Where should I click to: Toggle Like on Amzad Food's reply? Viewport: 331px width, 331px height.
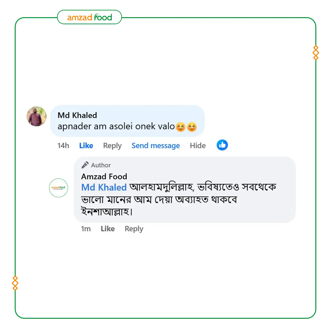(x=108, y=229)
